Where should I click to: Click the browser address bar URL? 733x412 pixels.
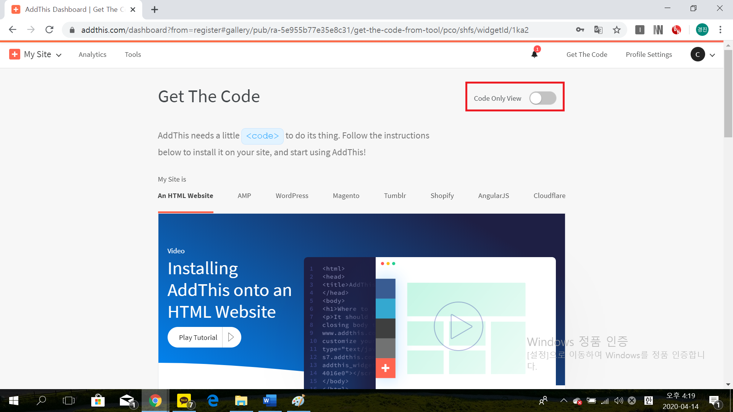(x=305, y=30)
